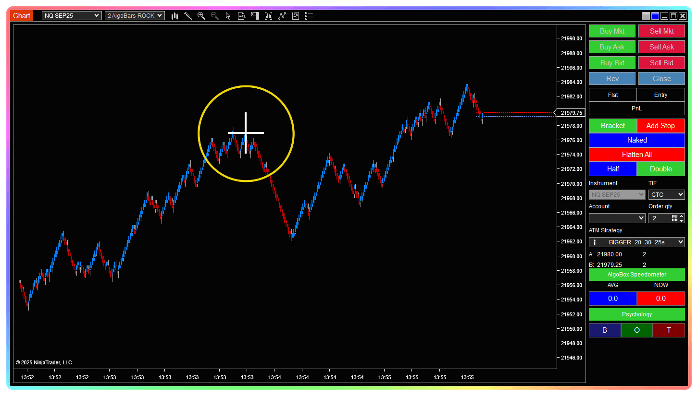Open the bar type chart style icon

pos(174,16)
